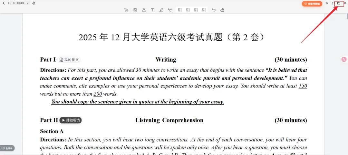Select the arrow cursor tool
This screenshot has width=348, height=155.
(126, 10)
